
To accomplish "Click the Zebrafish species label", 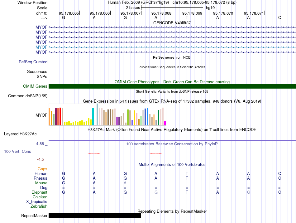I will tap(39, 206).
